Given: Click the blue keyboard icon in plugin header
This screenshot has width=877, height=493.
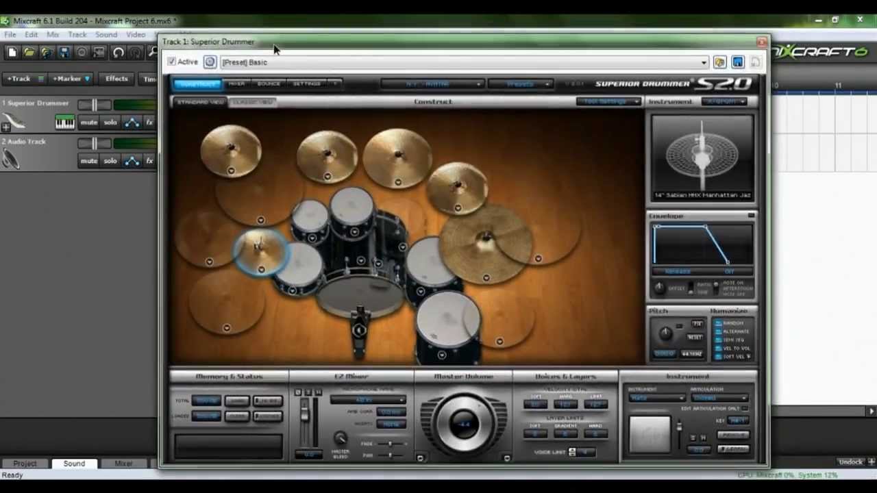Looking at the screenshot, I should [738, 62].
